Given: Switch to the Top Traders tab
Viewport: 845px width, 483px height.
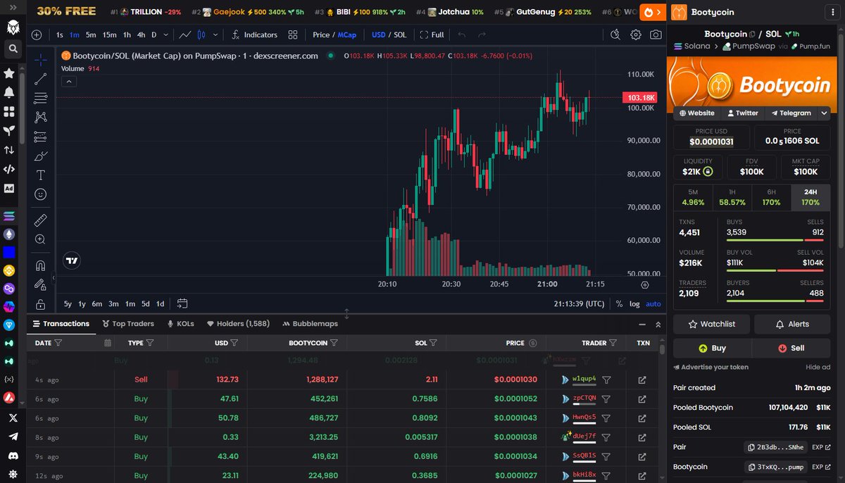Looking at the screenshot, I should [128, 324].
